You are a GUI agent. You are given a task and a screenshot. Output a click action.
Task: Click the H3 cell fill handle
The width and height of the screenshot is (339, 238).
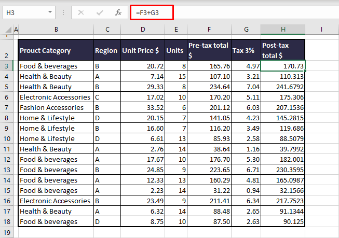pos(305,71)
